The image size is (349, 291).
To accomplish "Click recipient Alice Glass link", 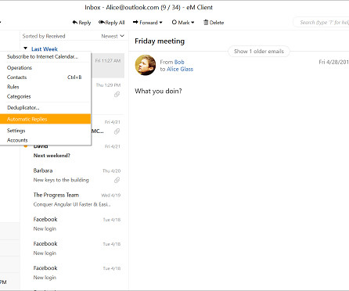I will point(180,69).
